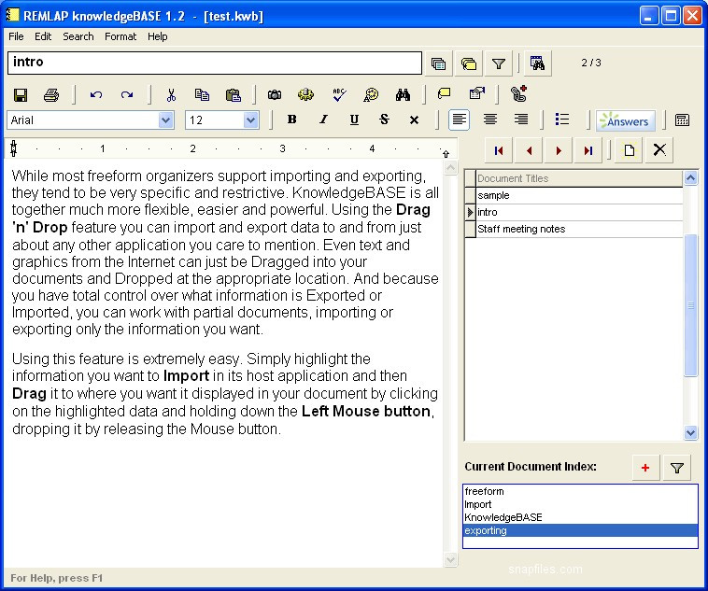Image resolution: width=708 pixels, height=591 pixels.
Task: Click the Paste clipboard icon
Action: 233,95
